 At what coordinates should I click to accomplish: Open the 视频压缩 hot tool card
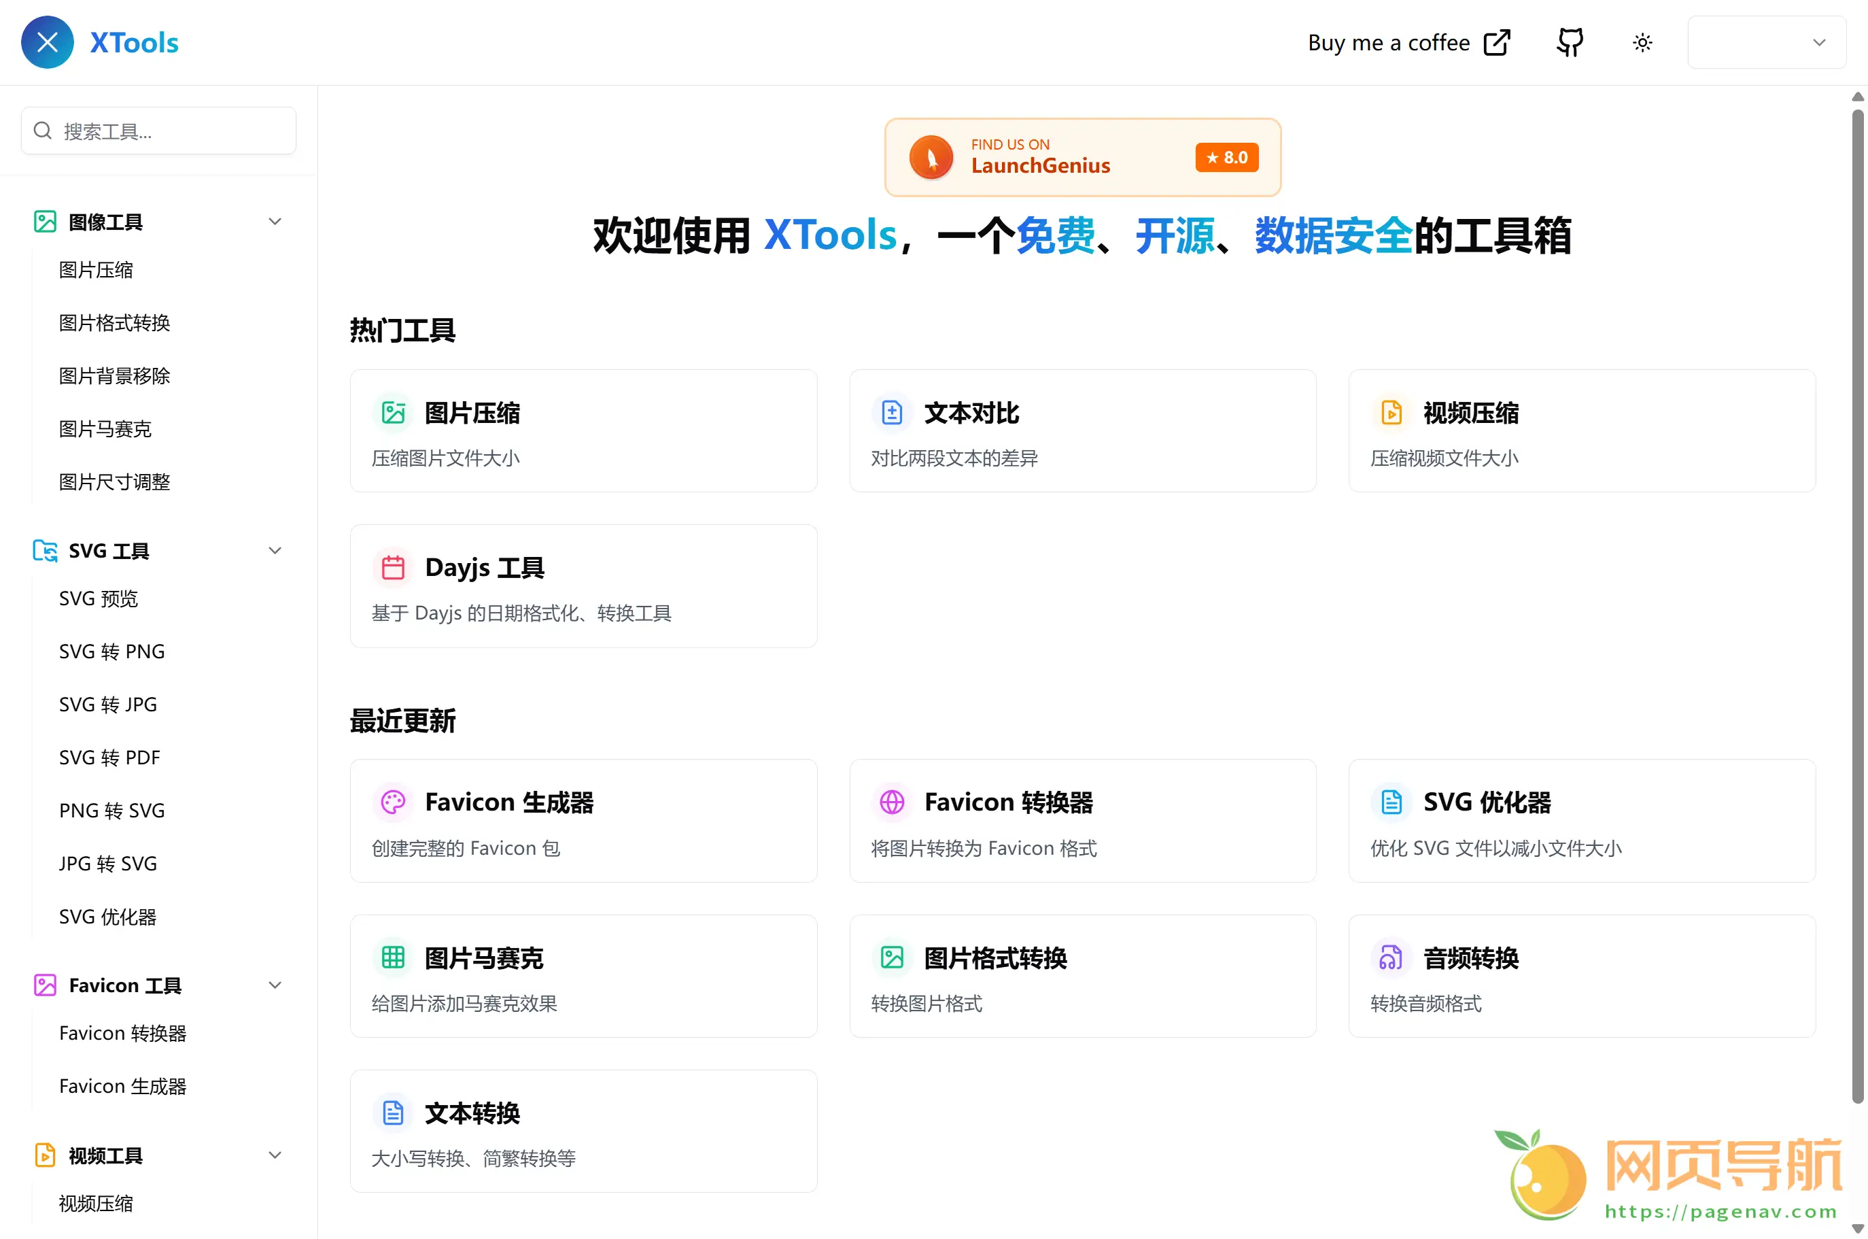1582,430
